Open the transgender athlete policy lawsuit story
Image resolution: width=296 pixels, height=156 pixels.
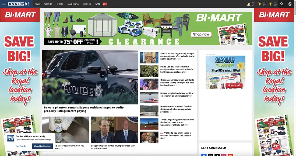click(177, 122)
